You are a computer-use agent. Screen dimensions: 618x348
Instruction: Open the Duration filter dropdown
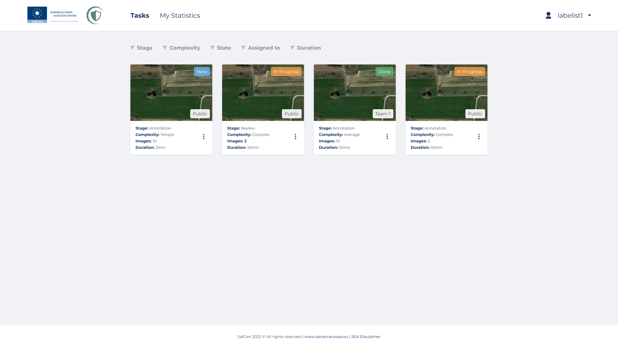305,48
